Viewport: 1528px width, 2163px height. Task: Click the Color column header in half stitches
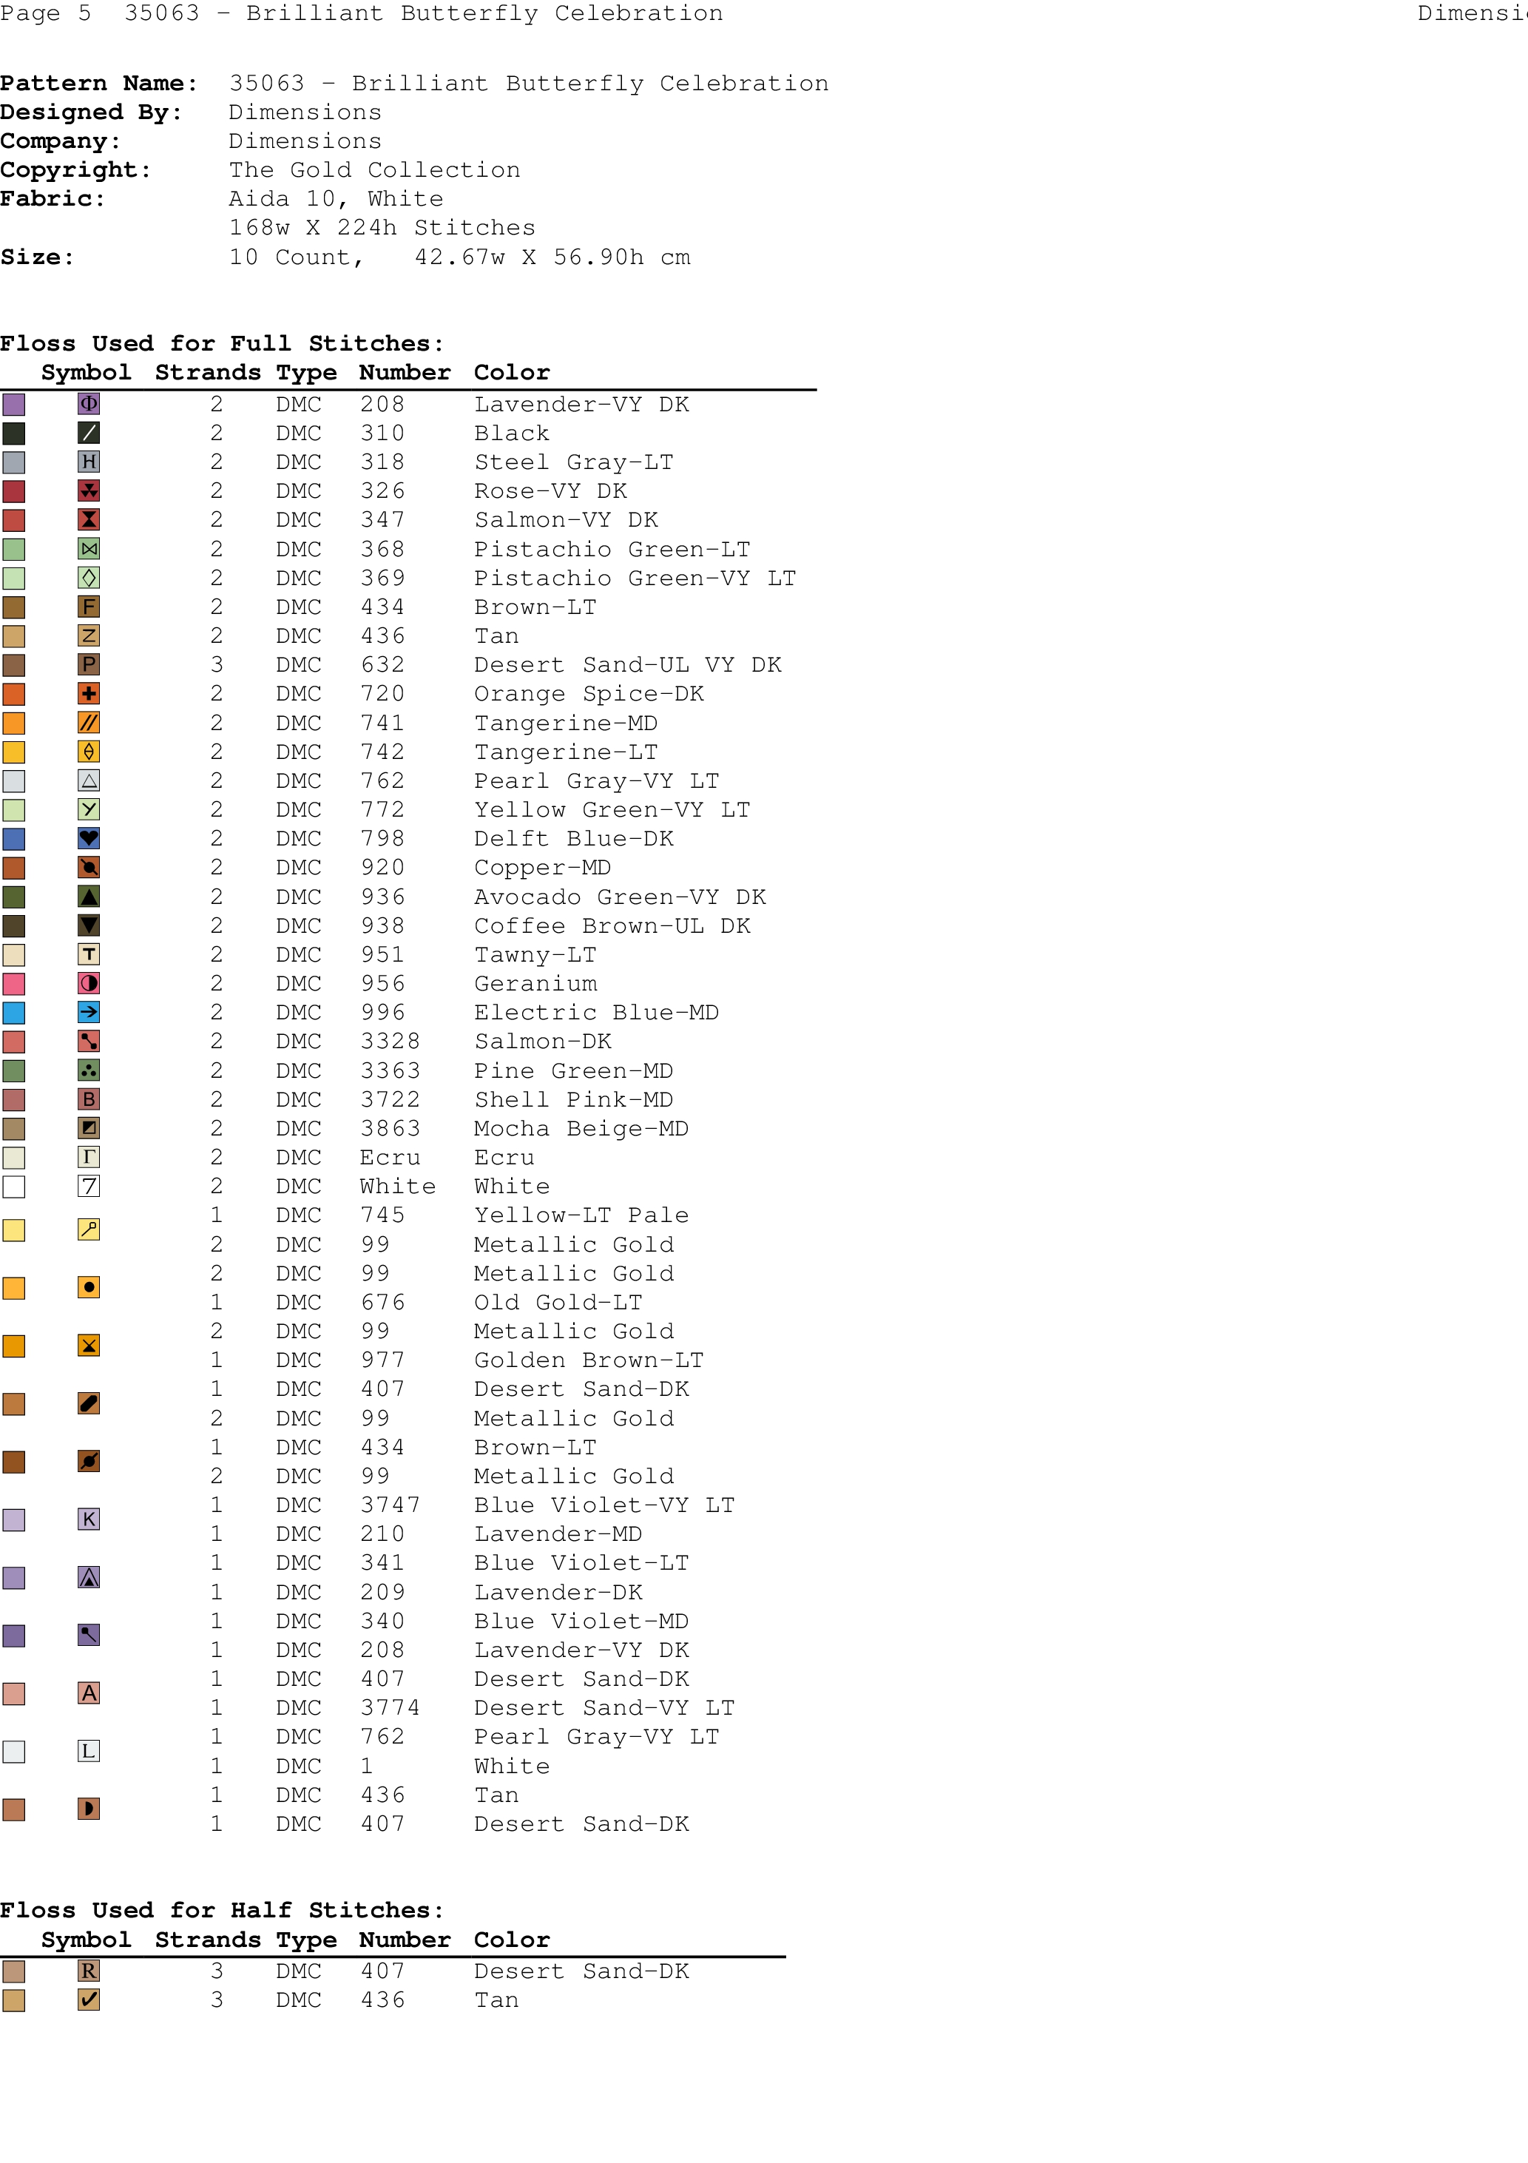(512, 1940)
